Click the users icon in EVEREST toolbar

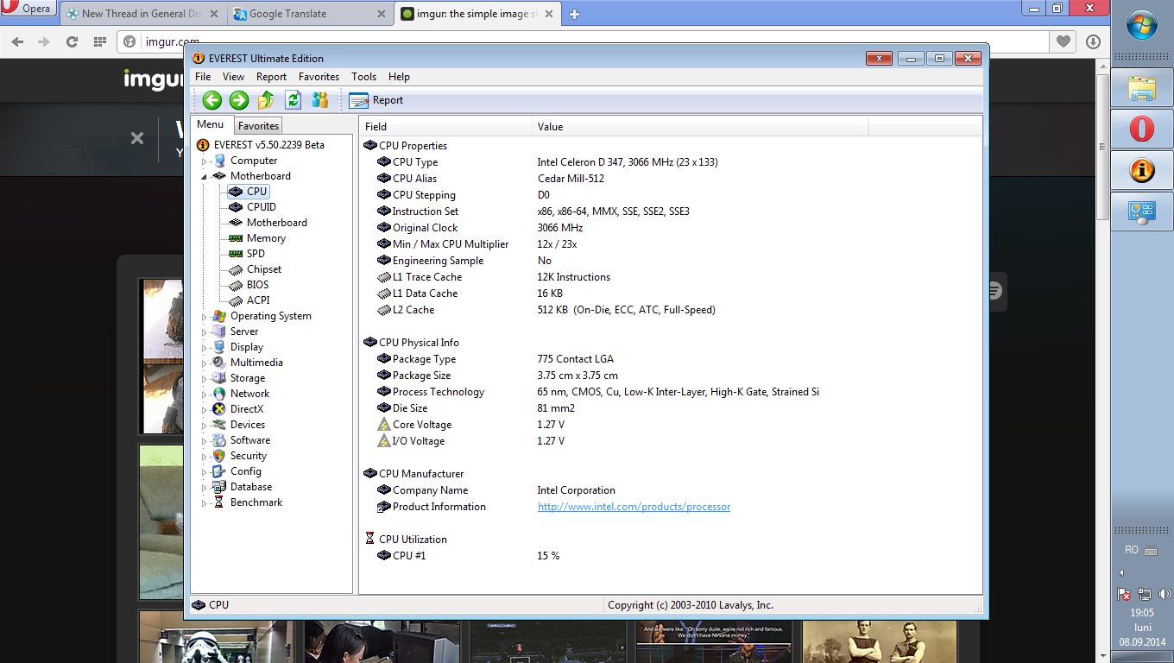319,100
